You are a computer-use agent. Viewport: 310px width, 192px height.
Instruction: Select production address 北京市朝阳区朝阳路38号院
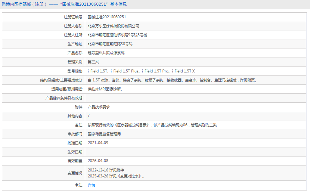coord(110,44)
